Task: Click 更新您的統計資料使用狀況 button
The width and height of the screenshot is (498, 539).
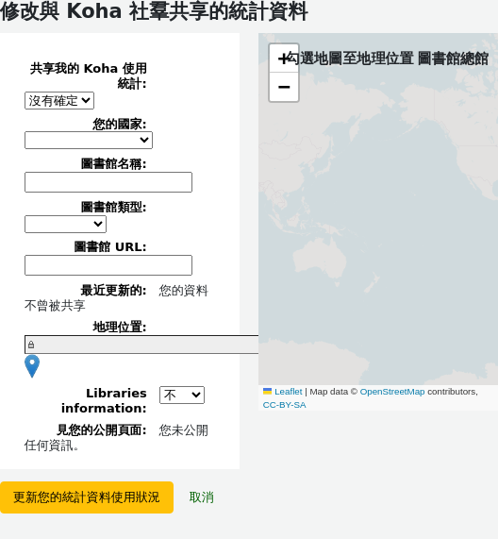Action: (87, 497)
